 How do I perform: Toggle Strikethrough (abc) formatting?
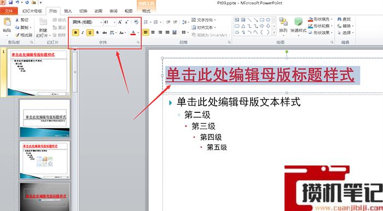105,32
